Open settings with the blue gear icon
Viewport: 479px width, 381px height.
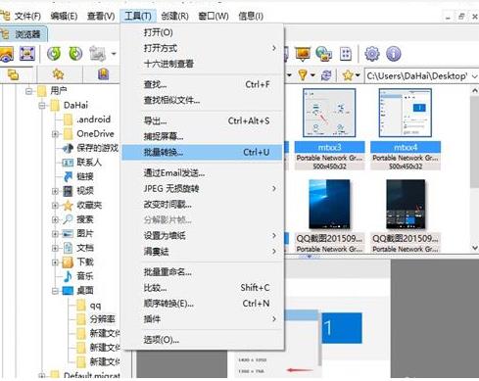372,54
